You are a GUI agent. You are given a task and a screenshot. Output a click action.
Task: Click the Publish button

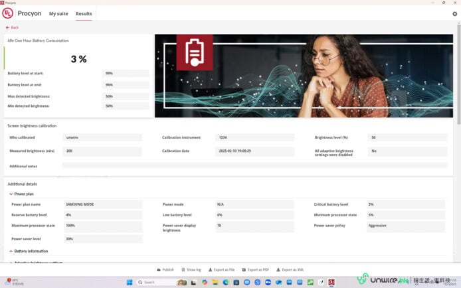165,269
